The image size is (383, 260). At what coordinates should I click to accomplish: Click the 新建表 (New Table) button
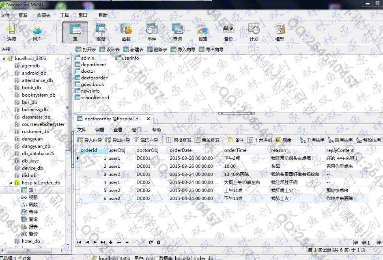pos(133,50)
